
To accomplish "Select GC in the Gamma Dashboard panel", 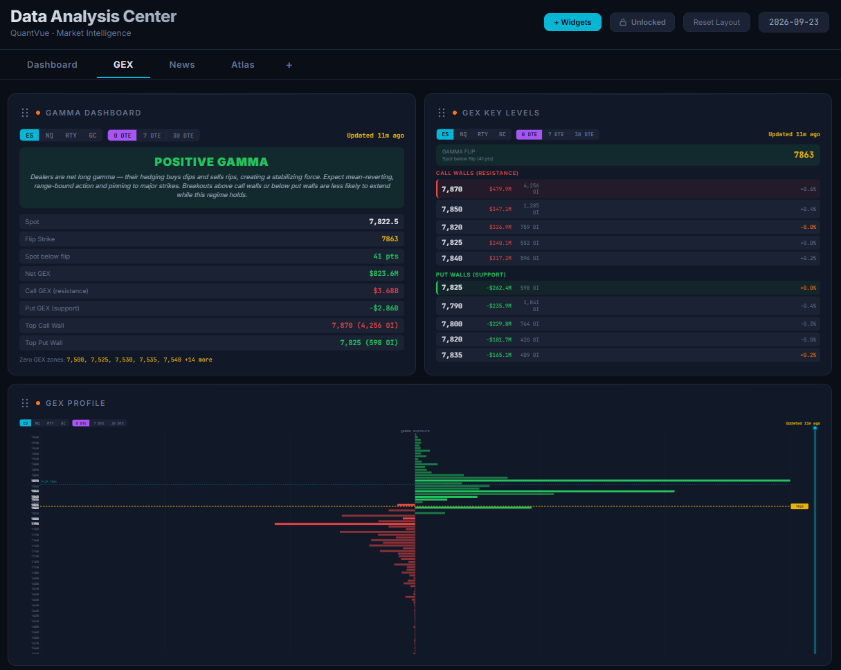I will click(x=93, y=136).
